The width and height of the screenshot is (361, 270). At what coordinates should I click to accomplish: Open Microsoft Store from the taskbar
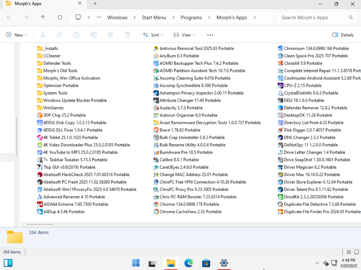pos(206,263)
